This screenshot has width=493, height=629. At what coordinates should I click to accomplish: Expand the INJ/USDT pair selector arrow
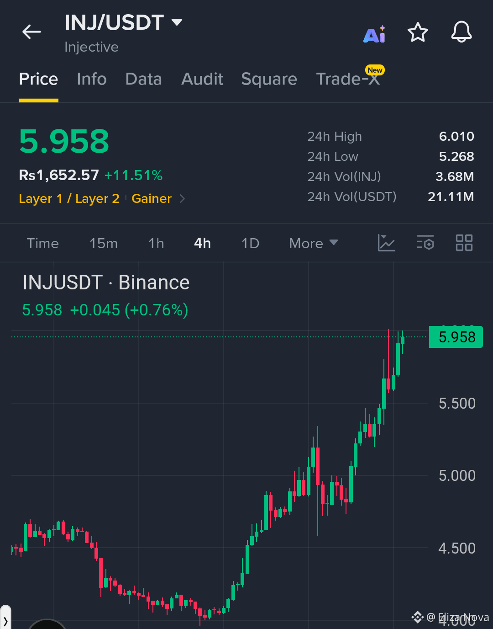[177, 22]
